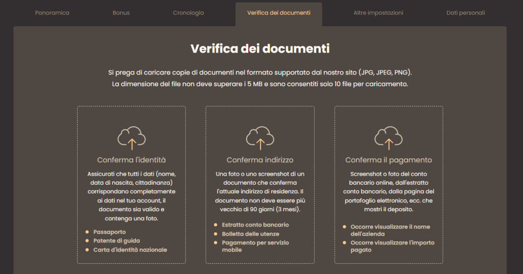Click the Bolletta delle utenze item
The height and width of the screenshot is (274, 523).
(250, 234)
